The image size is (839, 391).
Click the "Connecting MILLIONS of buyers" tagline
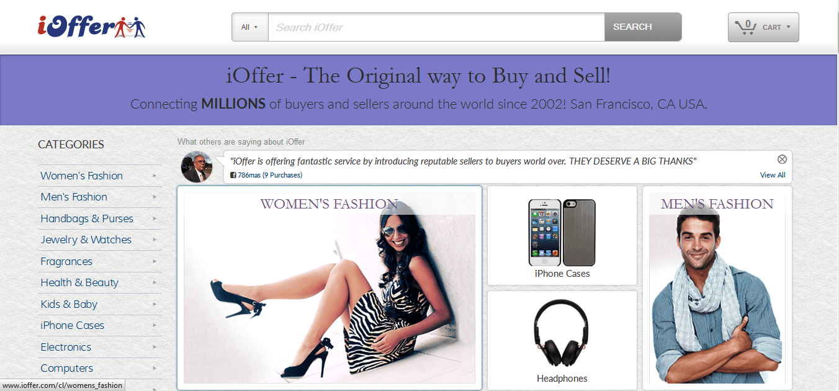click(x=419, y=104)
